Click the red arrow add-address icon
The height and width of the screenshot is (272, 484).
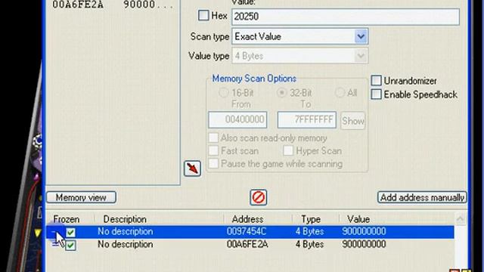(x=192, y=168)
